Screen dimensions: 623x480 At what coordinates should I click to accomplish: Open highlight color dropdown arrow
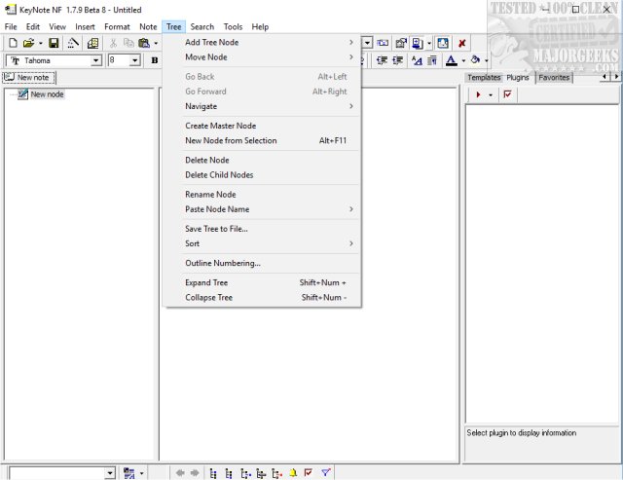click(x=487, y=60)
